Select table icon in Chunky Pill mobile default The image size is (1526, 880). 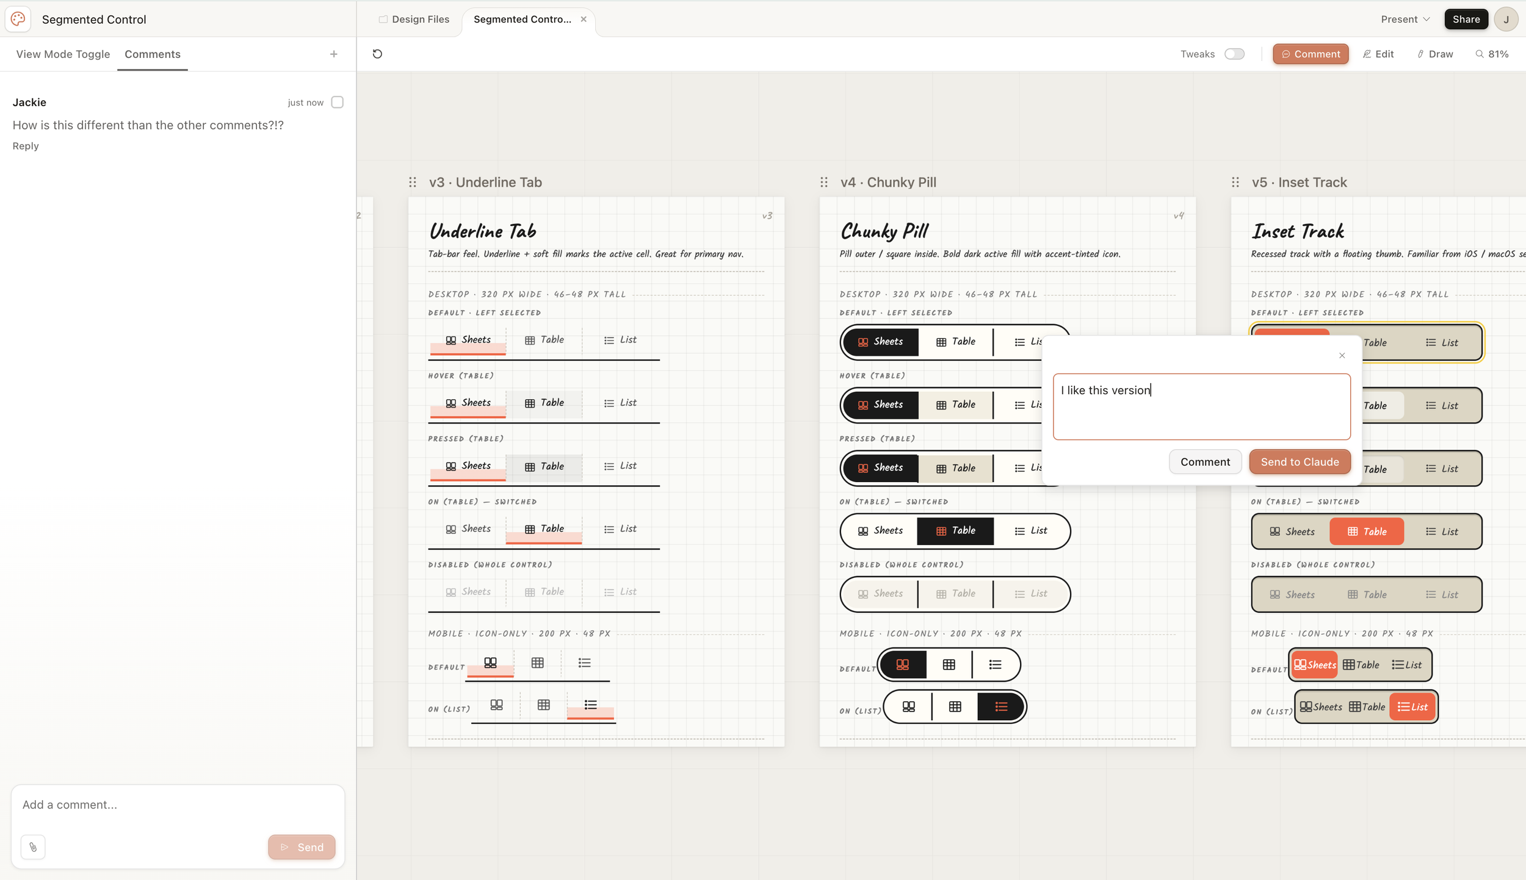click(x=949, y=665)
